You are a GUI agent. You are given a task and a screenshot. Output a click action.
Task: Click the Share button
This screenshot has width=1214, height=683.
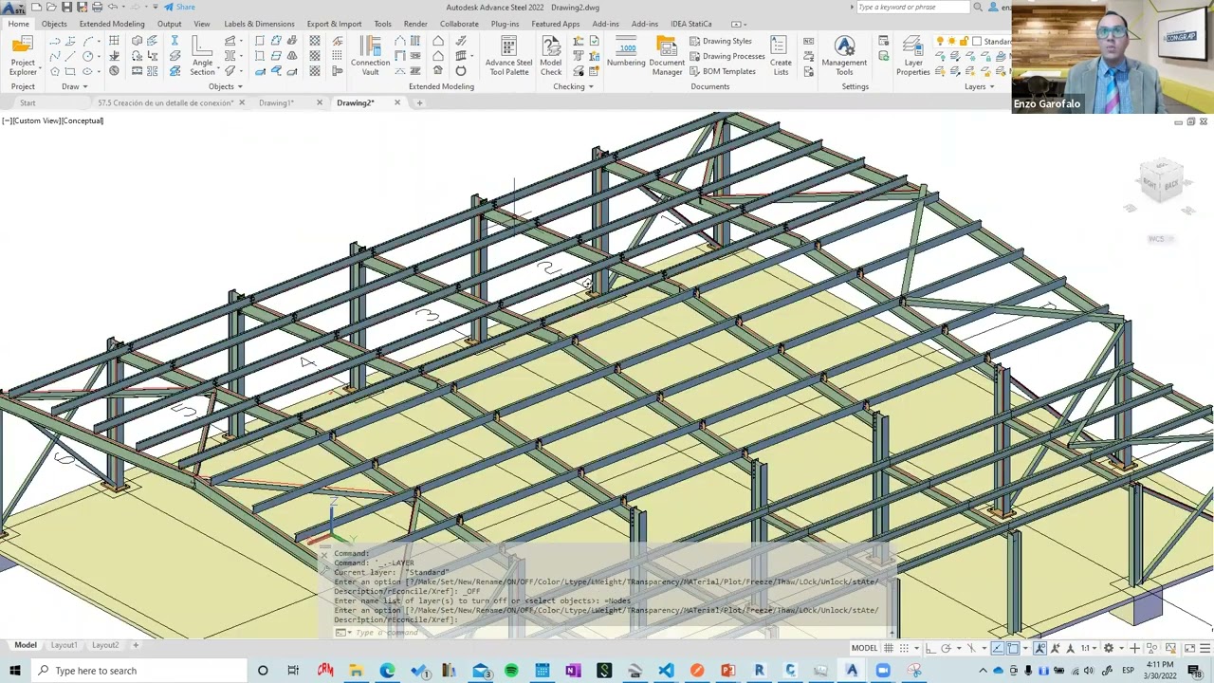[179, 8]
